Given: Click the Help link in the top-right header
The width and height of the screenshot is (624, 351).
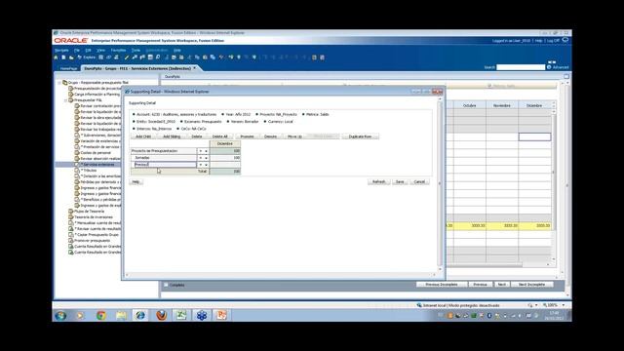Looking at the screenshot, I should (538, 41).
